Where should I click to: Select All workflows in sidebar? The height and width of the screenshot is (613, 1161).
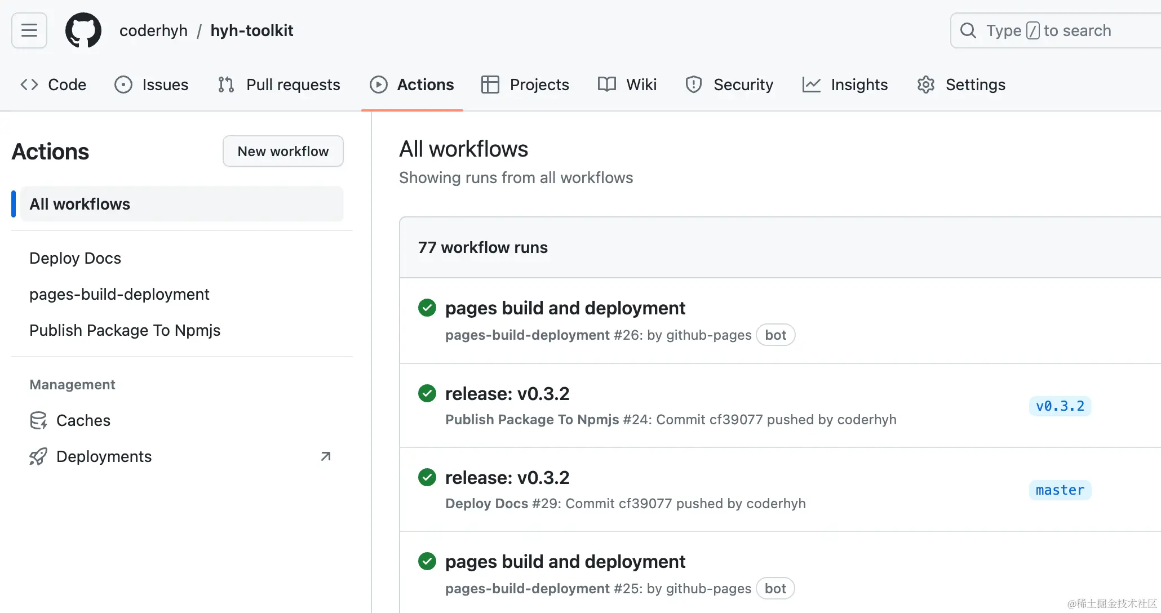point(182,204)
